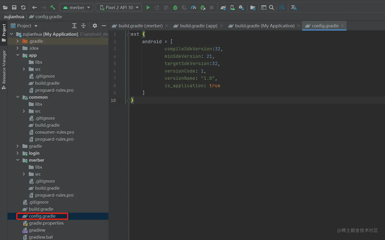The width and height of the screenshot is (385, 240).
Task: Click the blue translate document icon
Action: point(282,7)
